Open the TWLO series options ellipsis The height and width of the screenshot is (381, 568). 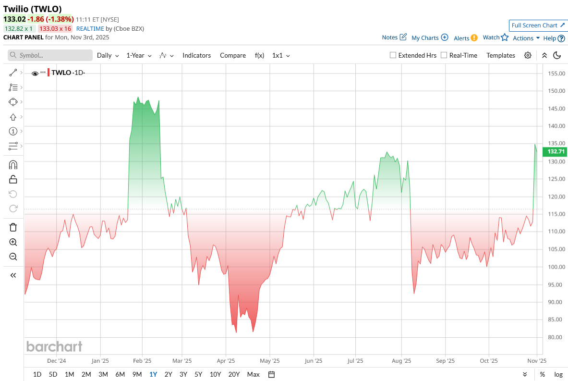[x=43, y=72]
